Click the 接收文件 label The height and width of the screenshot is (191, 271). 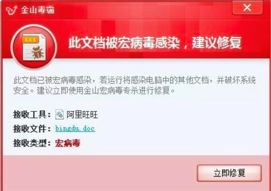click(x=32, y=129)
